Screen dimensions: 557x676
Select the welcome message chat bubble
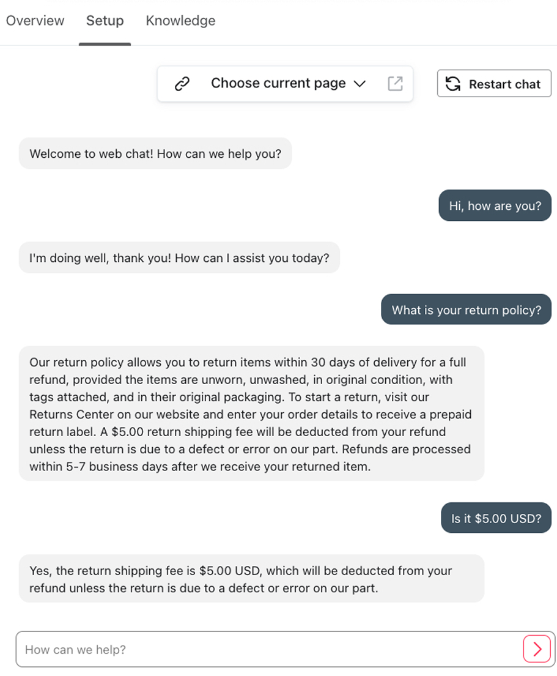coord(155,154)
